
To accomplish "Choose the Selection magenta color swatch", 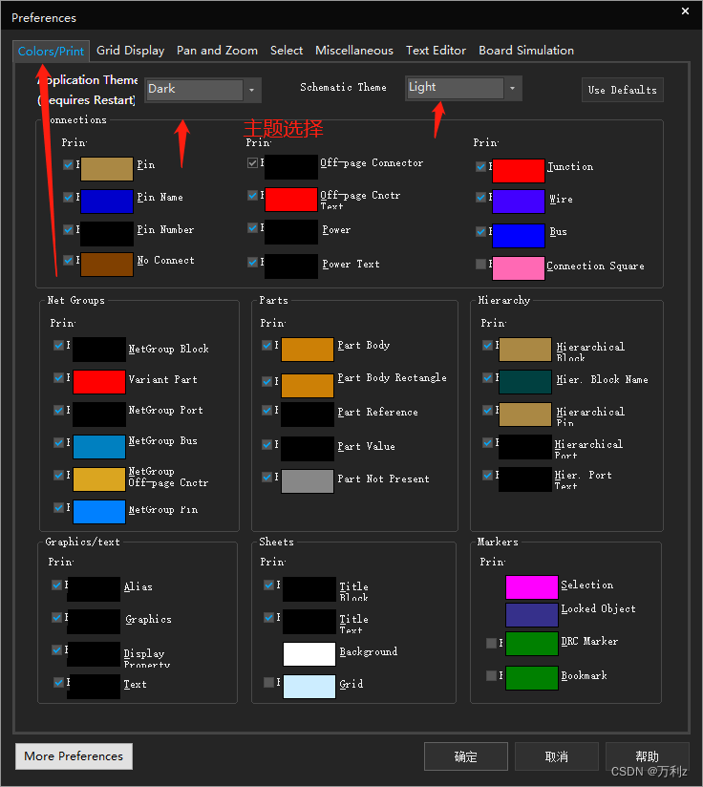I will [531, 587].
